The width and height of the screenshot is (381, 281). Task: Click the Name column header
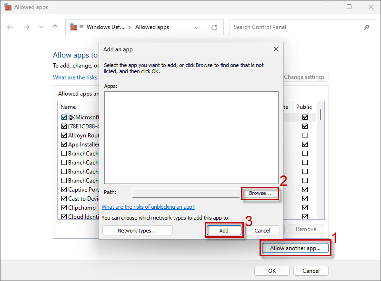coord(68,107)
